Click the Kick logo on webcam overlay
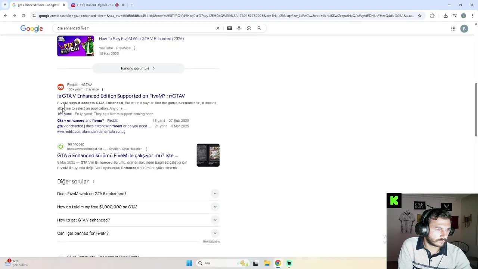The height and width of the screenshot is (269, 478). (x=394, y=201)
